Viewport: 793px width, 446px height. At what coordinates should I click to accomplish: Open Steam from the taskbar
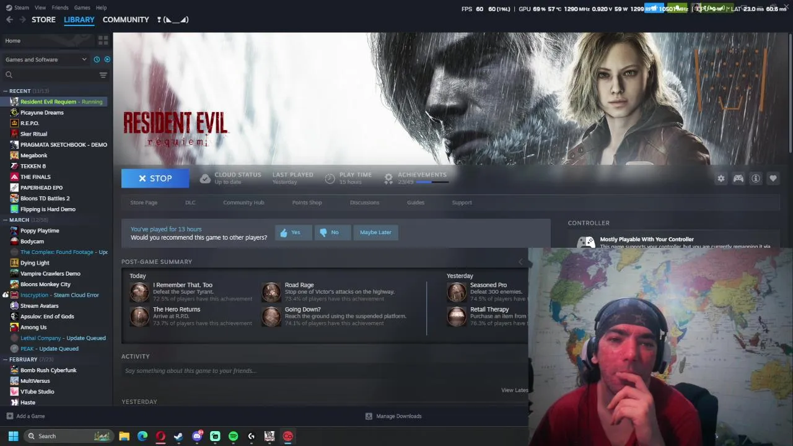[178, 436]
